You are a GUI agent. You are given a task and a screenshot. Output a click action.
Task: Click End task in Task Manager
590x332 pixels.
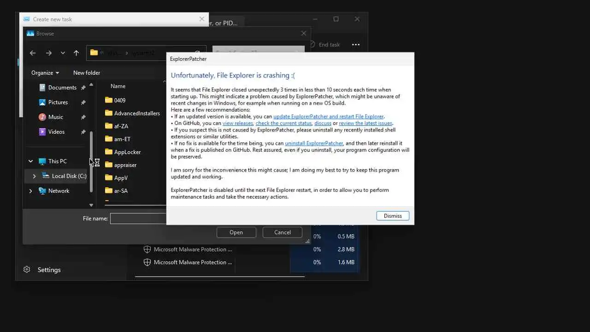324,45
